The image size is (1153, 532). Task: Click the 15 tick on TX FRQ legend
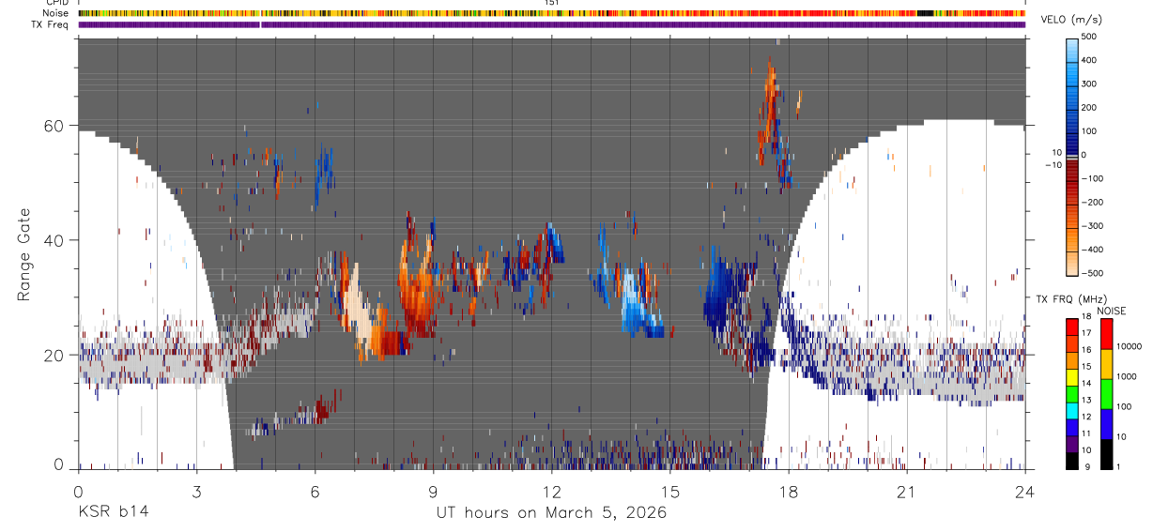click(x=1087, y=367)
